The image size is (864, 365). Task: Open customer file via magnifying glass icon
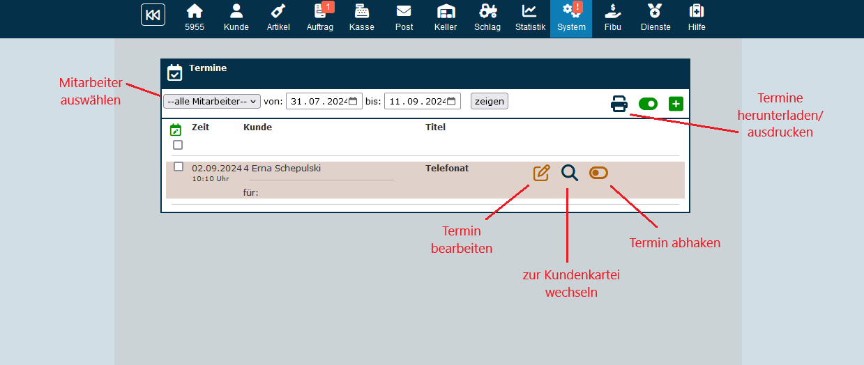coord(570,173)
